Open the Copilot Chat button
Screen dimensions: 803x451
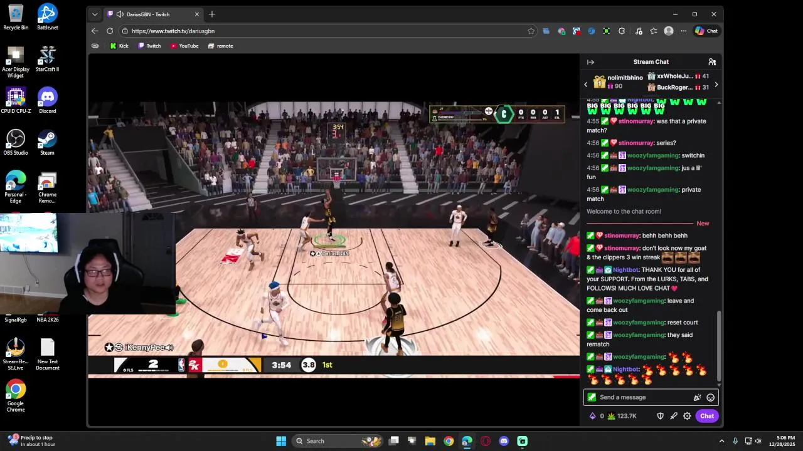(706, 31)
